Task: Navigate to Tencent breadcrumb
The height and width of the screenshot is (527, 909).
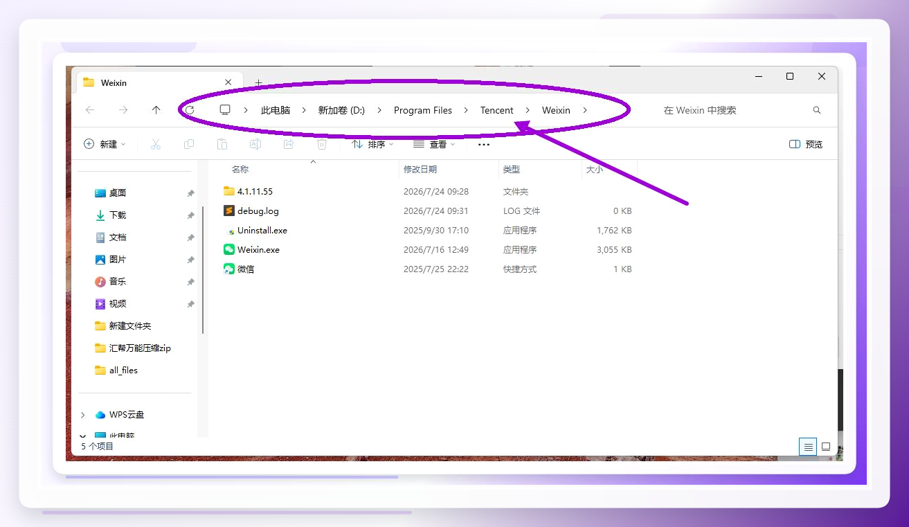Action: click(497, 110)
